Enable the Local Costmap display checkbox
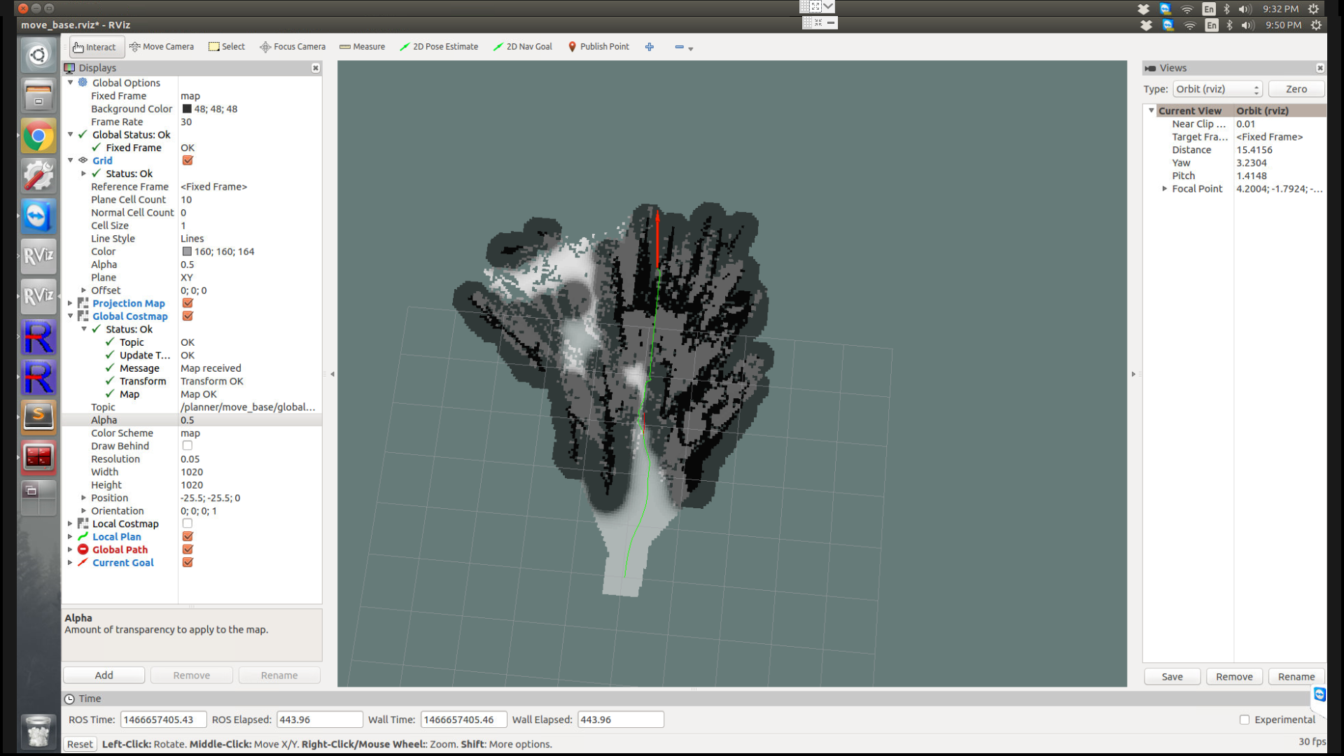This screenshot has height=756, width=1344. click(x=188, y=524)
